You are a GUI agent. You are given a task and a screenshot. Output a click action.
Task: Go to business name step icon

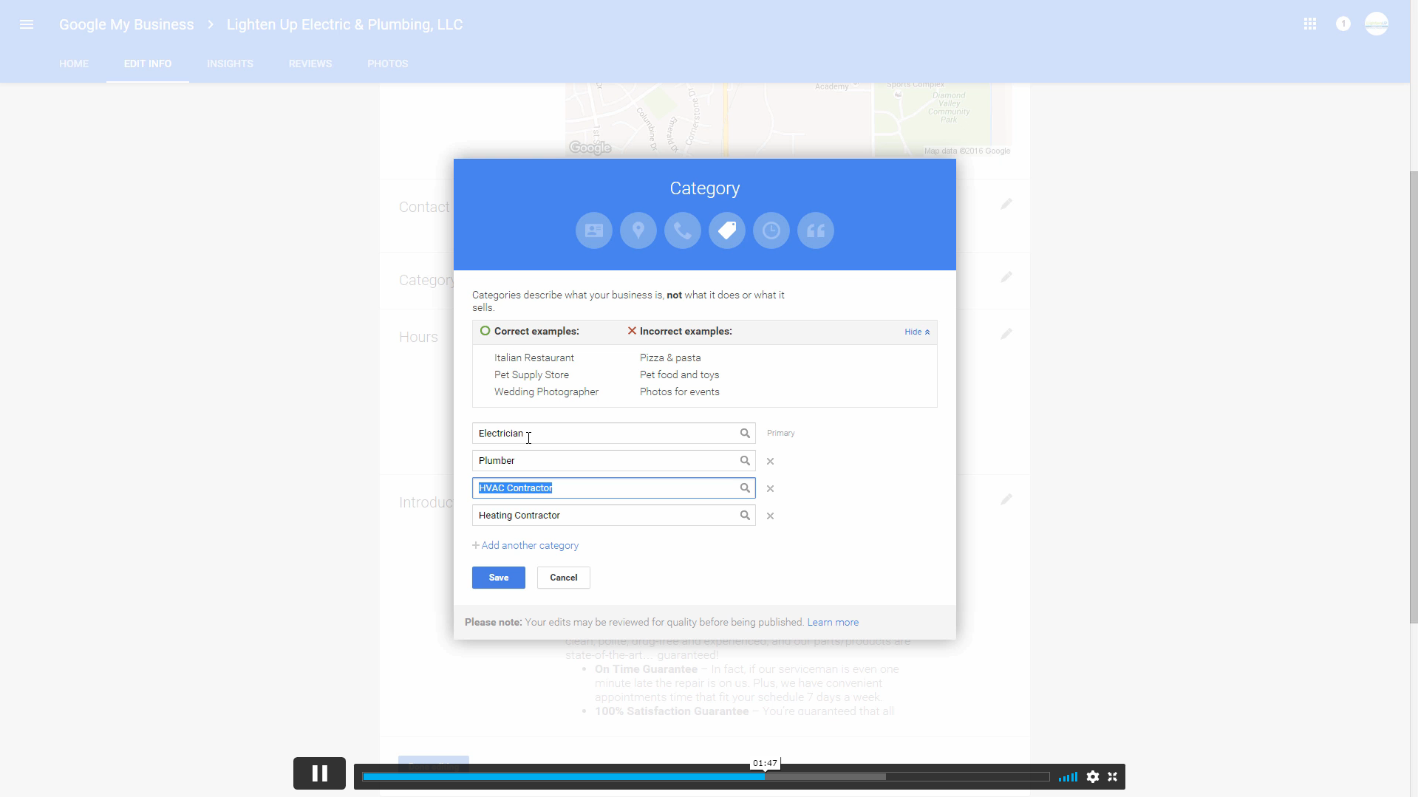click(x=594, y=230)
